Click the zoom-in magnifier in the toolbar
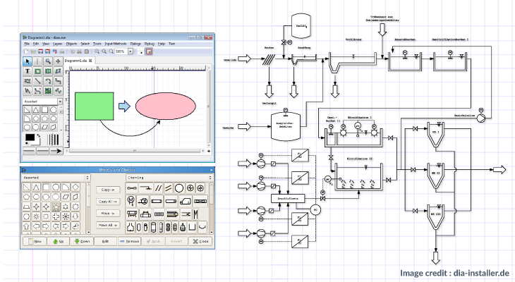 point(95,51)
